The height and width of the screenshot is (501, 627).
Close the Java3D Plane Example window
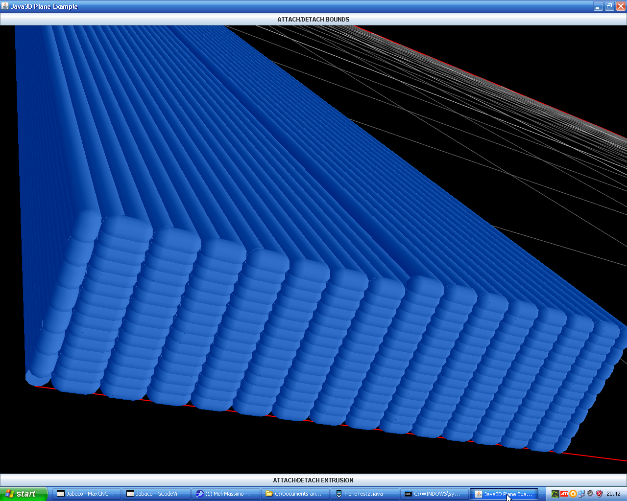point(621,6)
